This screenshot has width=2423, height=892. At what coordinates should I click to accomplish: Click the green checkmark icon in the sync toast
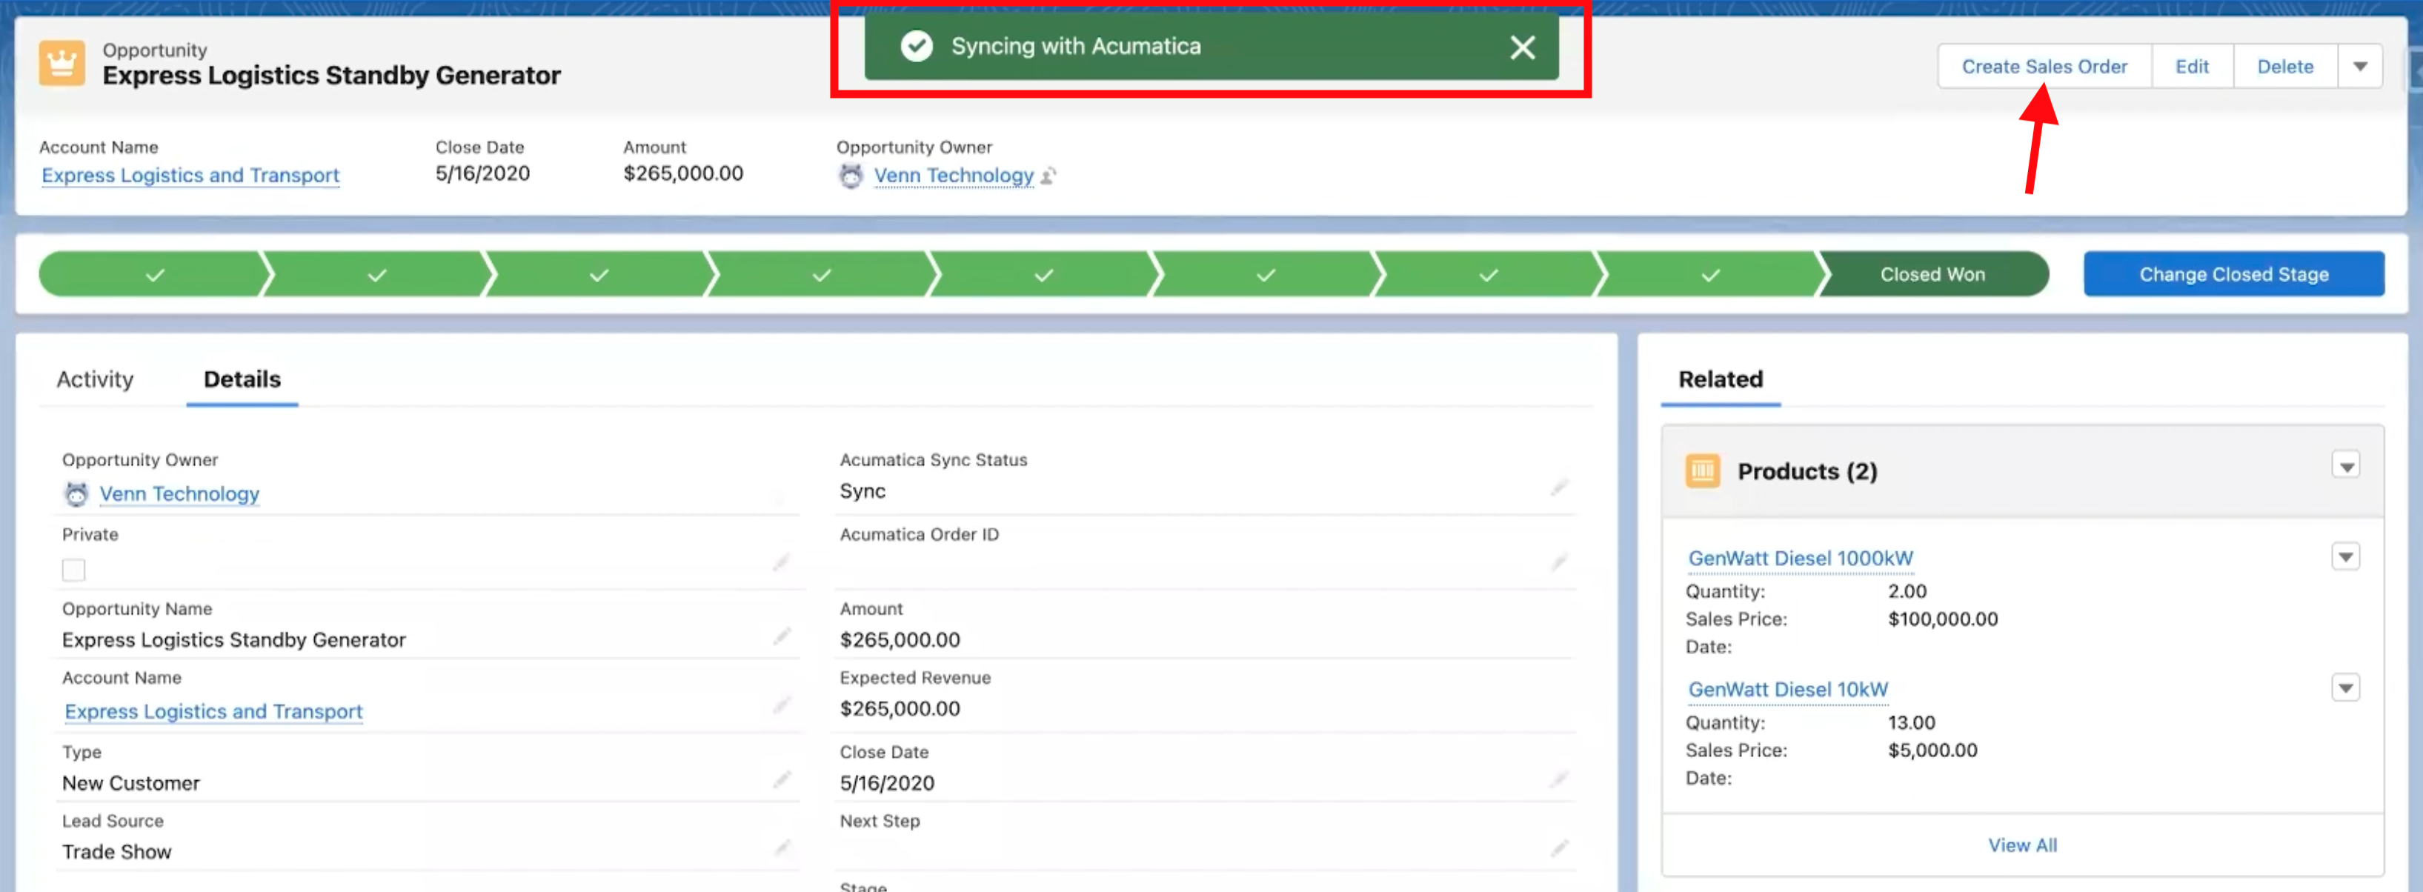pos(915,46)
